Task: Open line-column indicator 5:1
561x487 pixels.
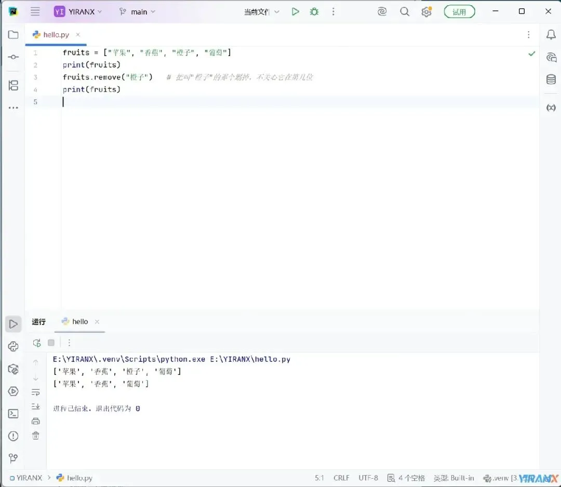Action: click(x=319, y=478)
